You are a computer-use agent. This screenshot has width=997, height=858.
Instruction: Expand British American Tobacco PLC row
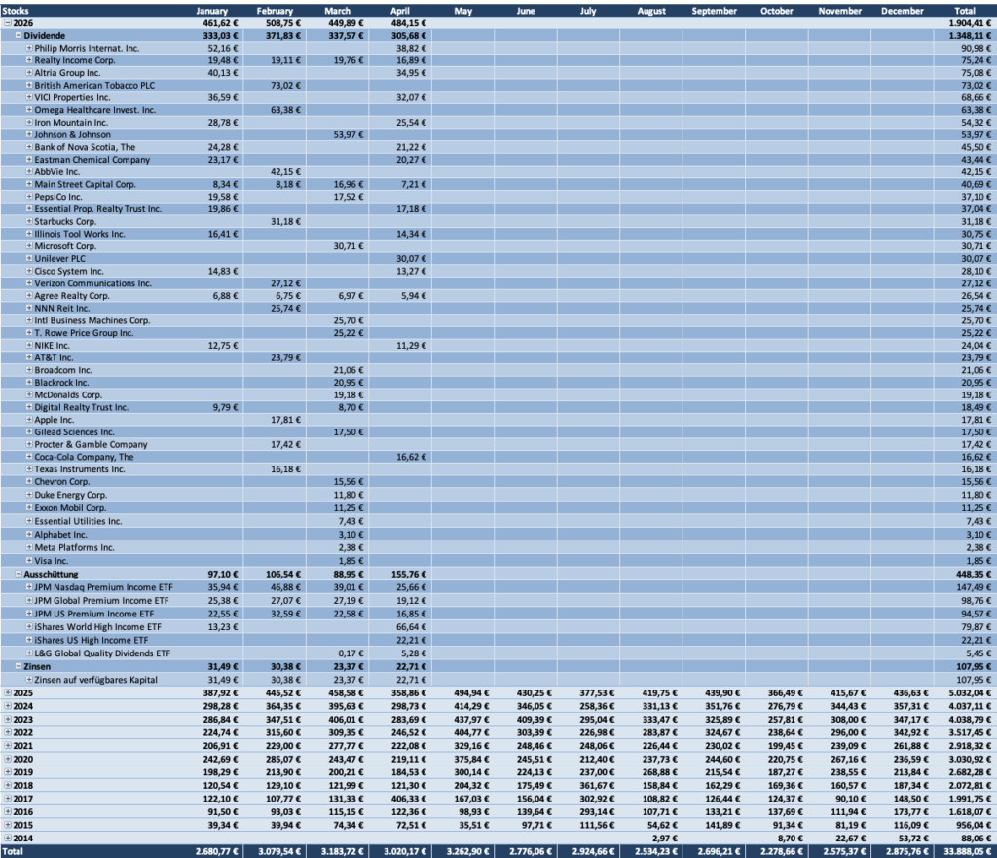pyautogui.click(x=29, y=86)
